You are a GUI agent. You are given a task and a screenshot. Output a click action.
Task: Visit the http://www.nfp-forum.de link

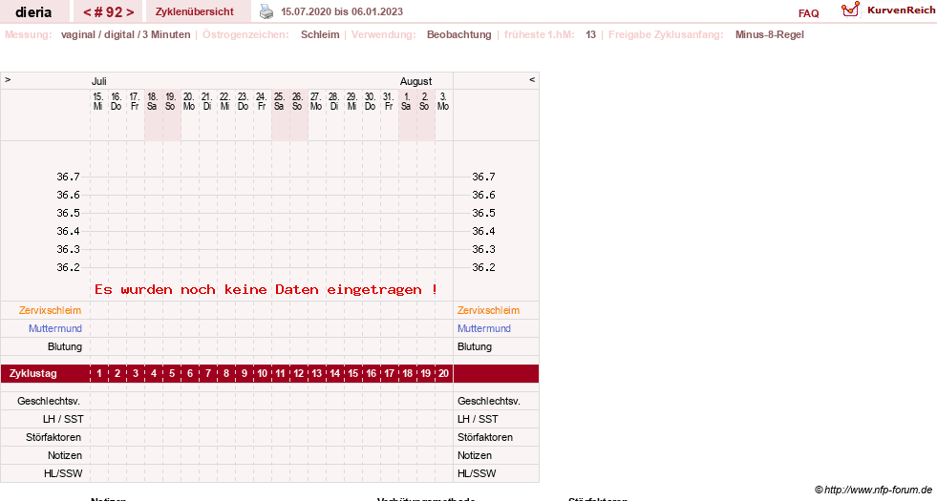pos(879,490)
